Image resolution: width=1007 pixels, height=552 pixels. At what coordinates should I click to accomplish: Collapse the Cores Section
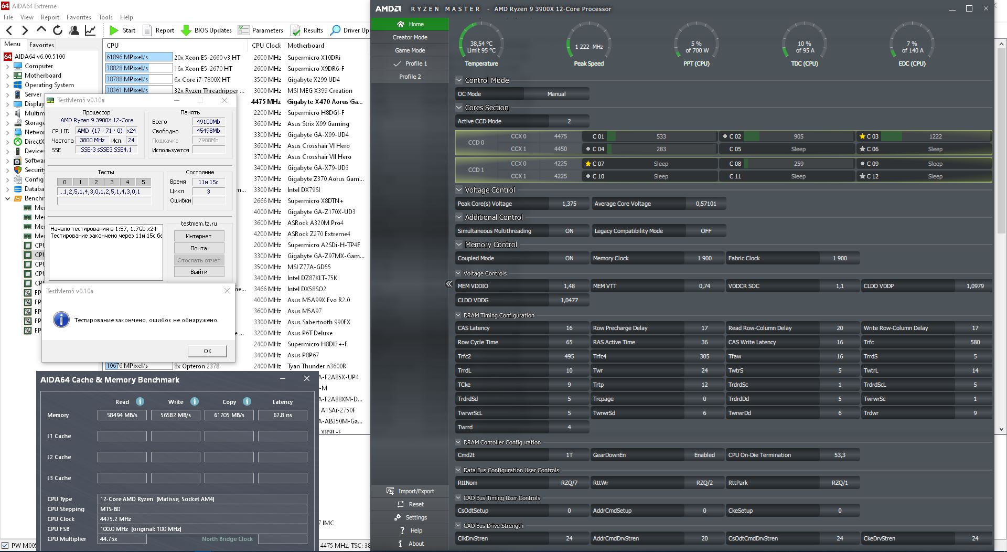coord(459,108)
